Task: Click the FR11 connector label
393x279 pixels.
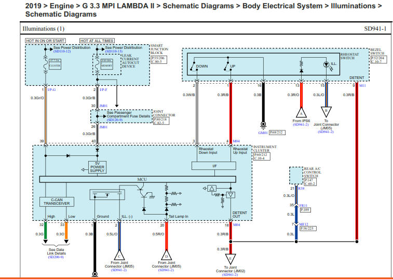Action: coord(303,206)
